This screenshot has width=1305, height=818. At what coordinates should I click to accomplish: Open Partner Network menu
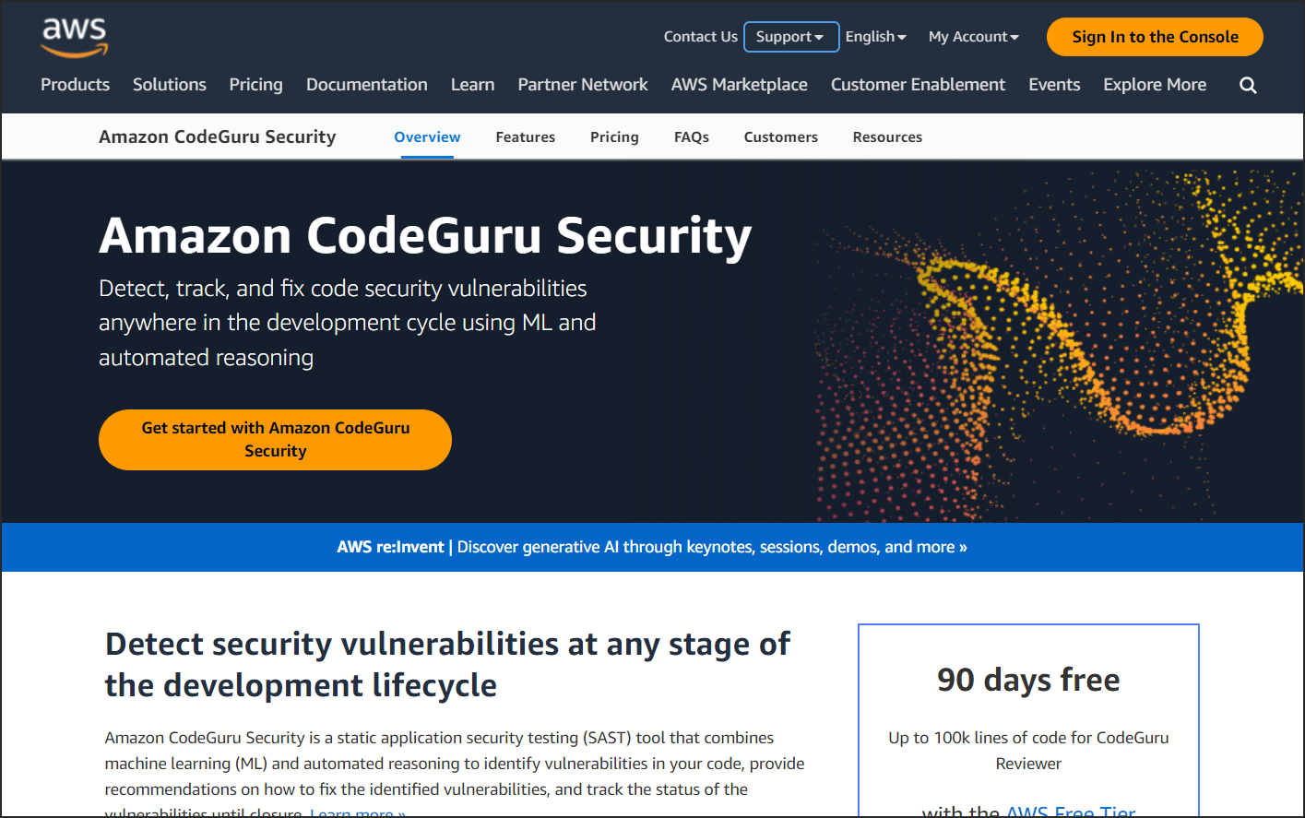tap(583, 85)
